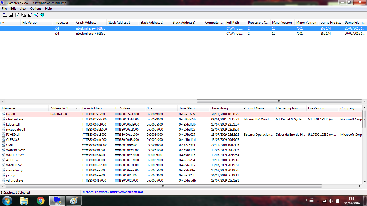
Task: Sort by Dump File Size column header
Action: [331, 23]
